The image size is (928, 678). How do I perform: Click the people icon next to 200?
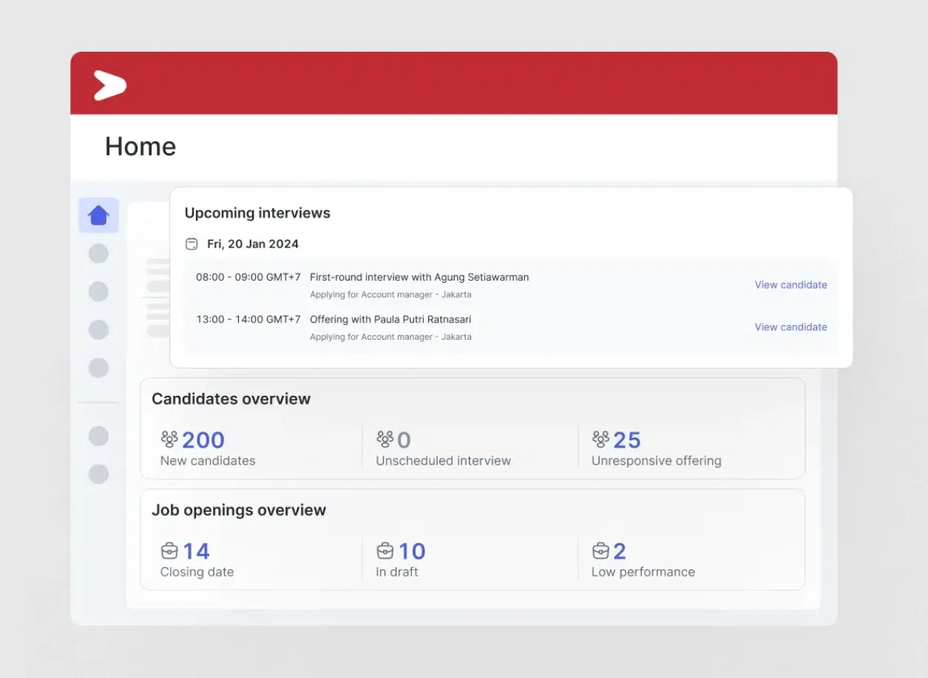pos(169,439)
